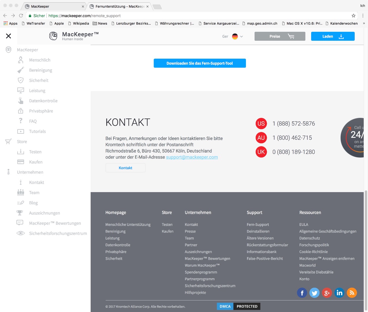Open the WeTransfer bookmark

click(33, 23)
